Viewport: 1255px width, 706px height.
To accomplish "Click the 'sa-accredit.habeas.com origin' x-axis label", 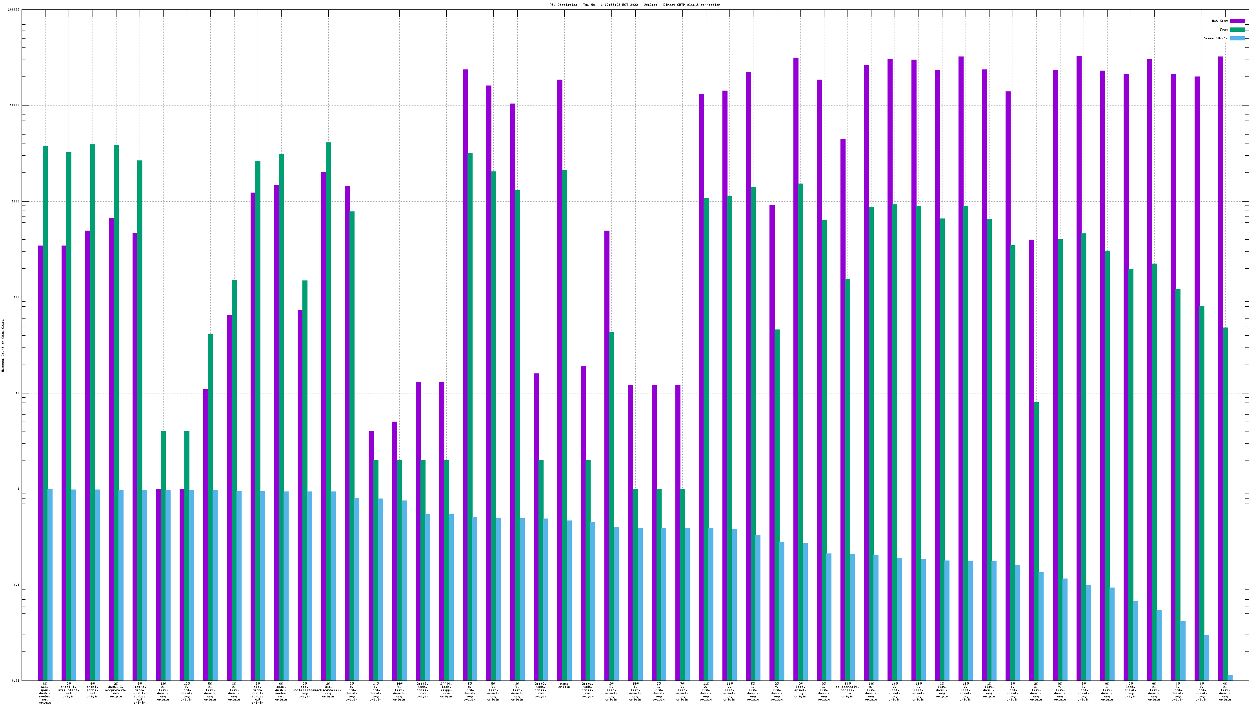I will point(847,690).
